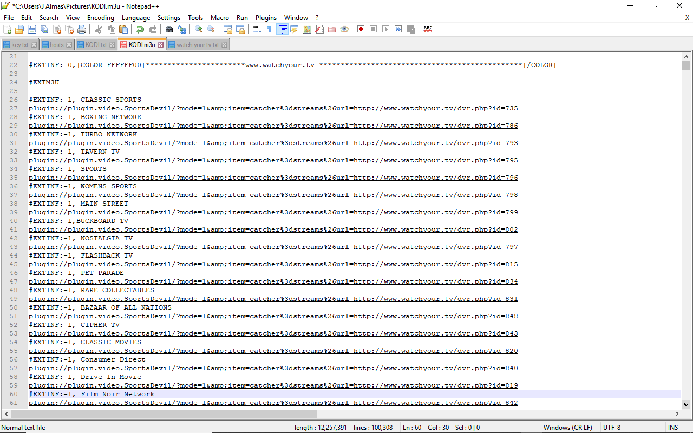This screenshot has width=693, height=433.
Task: Toggle synchronize horizontal scrolling icon
Action: coord(240,29)
